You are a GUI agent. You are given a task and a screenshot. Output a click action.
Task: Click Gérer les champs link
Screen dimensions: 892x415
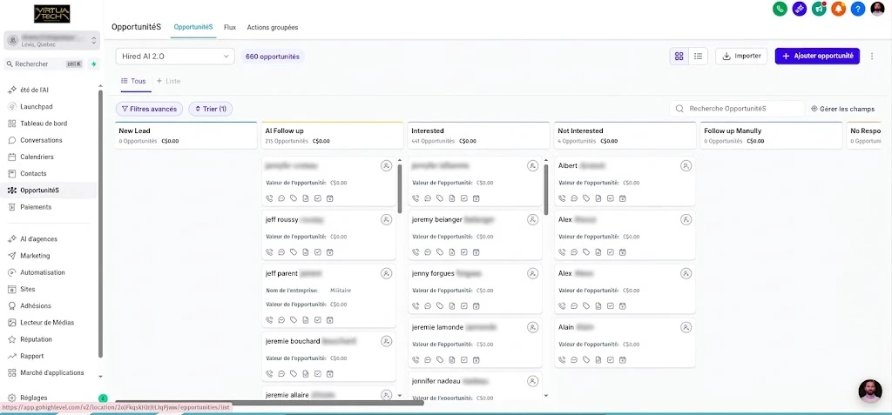tap(842, 109)
